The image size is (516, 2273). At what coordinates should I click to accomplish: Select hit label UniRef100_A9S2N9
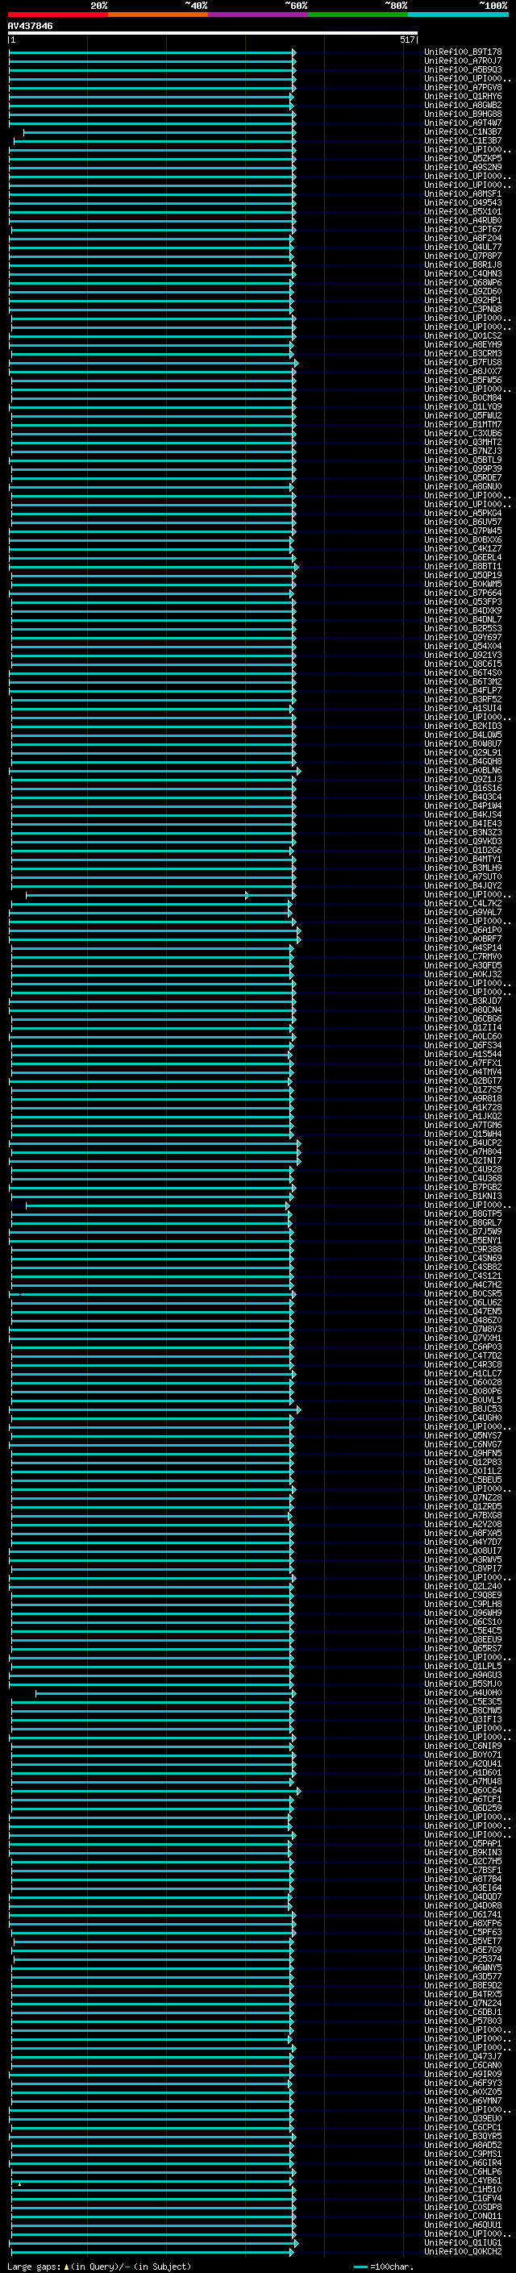click(463, 167)
